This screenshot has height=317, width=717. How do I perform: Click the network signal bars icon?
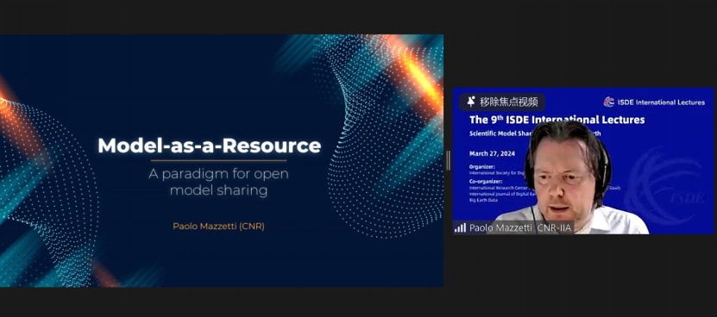[x=460, y=227]
